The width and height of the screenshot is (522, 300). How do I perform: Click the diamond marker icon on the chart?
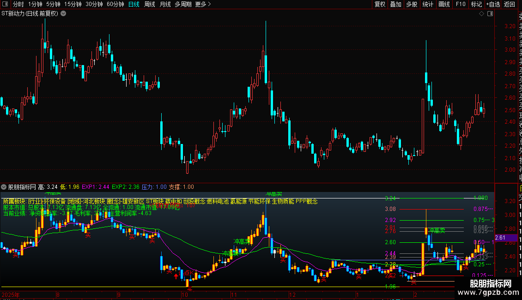(481, 14)
